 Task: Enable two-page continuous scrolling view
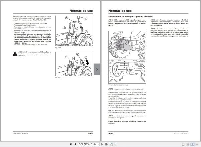point(197,144)
